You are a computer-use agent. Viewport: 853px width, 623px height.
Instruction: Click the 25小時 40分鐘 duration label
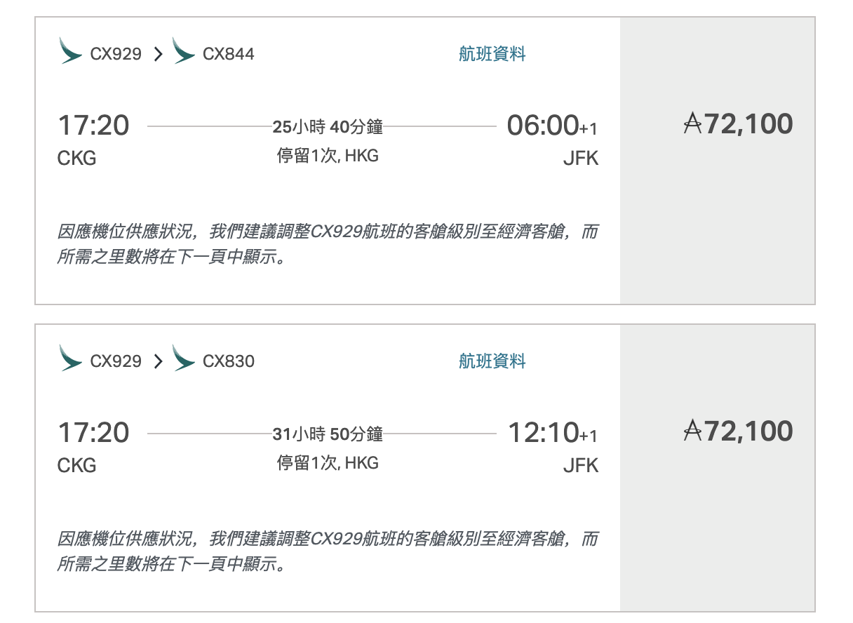pyautogui.click(x=328, y=127)
